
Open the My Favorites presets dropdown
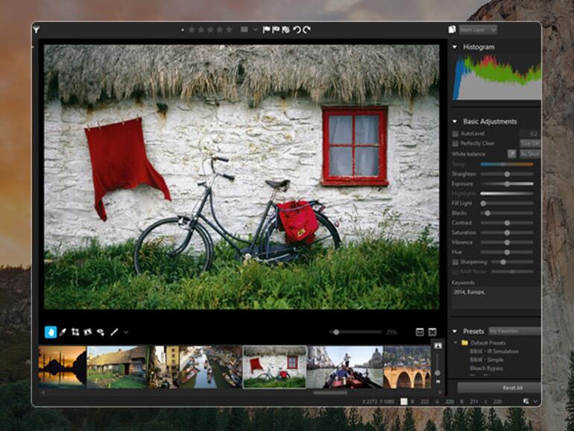(x=514, y=331)
